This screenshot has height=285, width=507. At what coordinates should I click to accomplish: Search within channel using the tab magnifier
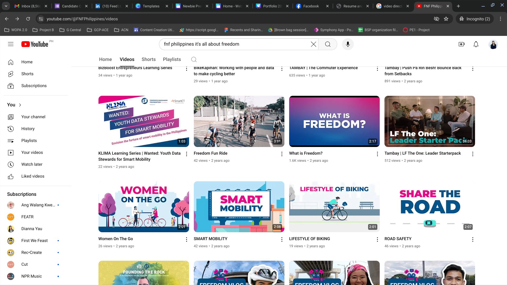(x=194, y=59)
